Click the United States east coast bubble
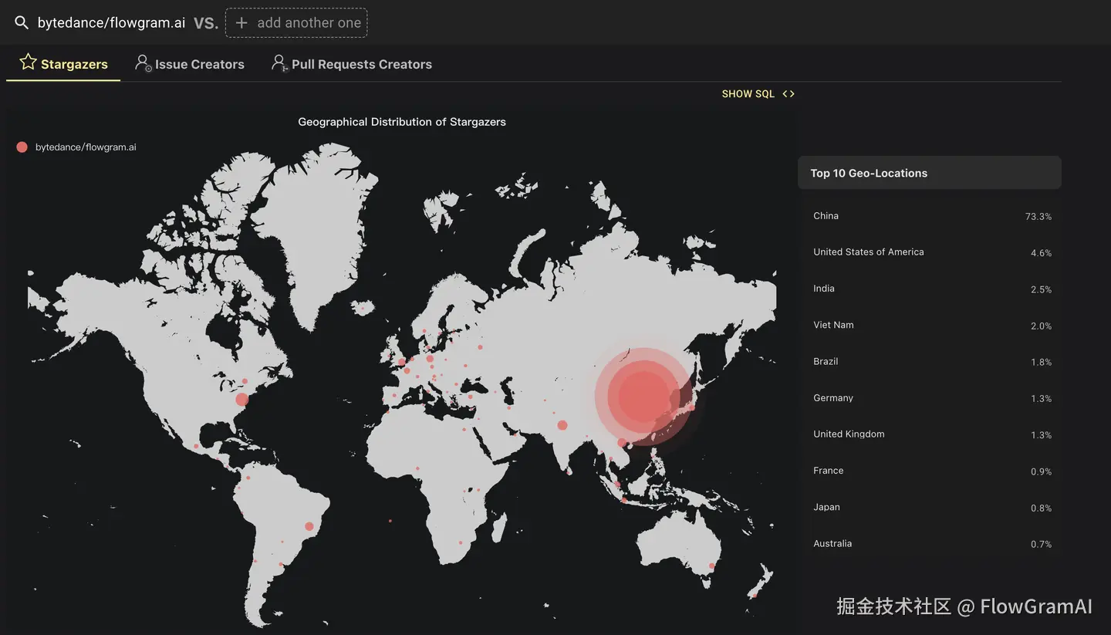Screen dimensions: 1111x635 242,399
